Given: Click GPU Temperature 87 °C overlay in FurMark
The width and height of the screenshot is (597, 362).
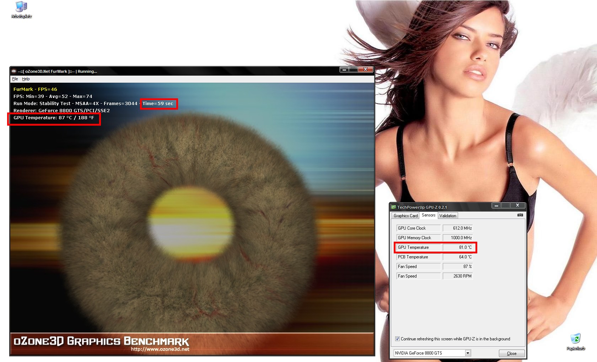Looking at the screenshot, I should [x=54, y=118].
